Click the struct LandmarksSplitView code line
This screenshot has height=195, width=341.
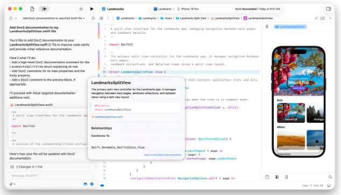pos(137,72)
